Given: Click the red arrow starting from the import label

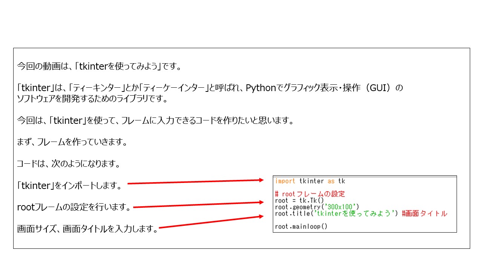Looking at the screenshot, I should click(x=195, y=182).
